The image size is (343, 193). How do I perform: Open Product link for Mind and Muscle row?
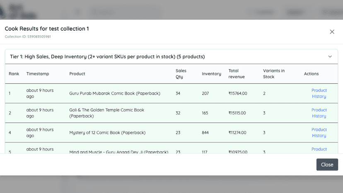(319, 149)
